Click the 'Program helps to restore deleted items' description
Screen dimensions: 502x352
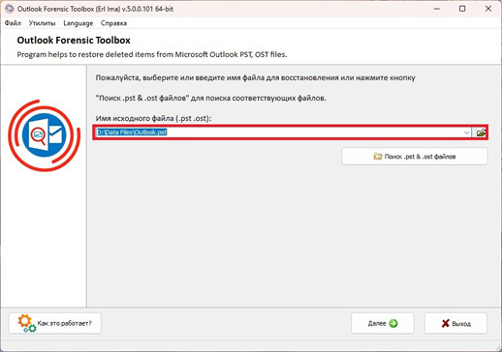152,54
